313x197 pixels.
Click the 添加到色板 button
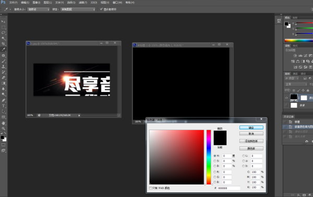251,141
